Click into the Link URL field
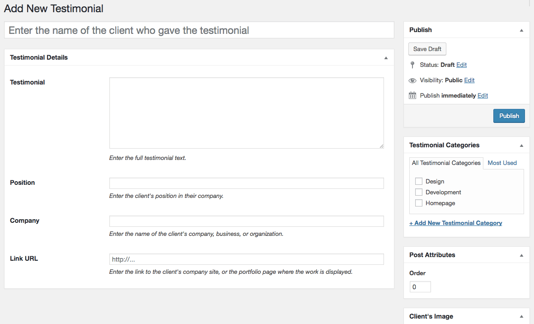 246,259
